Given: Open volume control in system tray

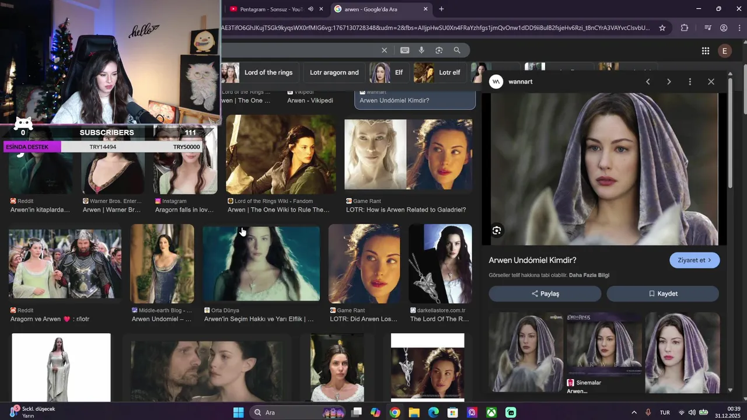Looking at the screenshot, I should point(692,412).
